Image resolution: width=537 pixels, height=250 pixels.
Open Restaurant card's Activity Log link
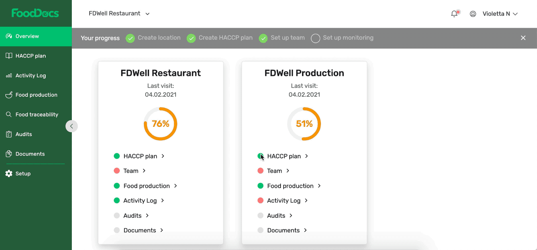point(140,200)
